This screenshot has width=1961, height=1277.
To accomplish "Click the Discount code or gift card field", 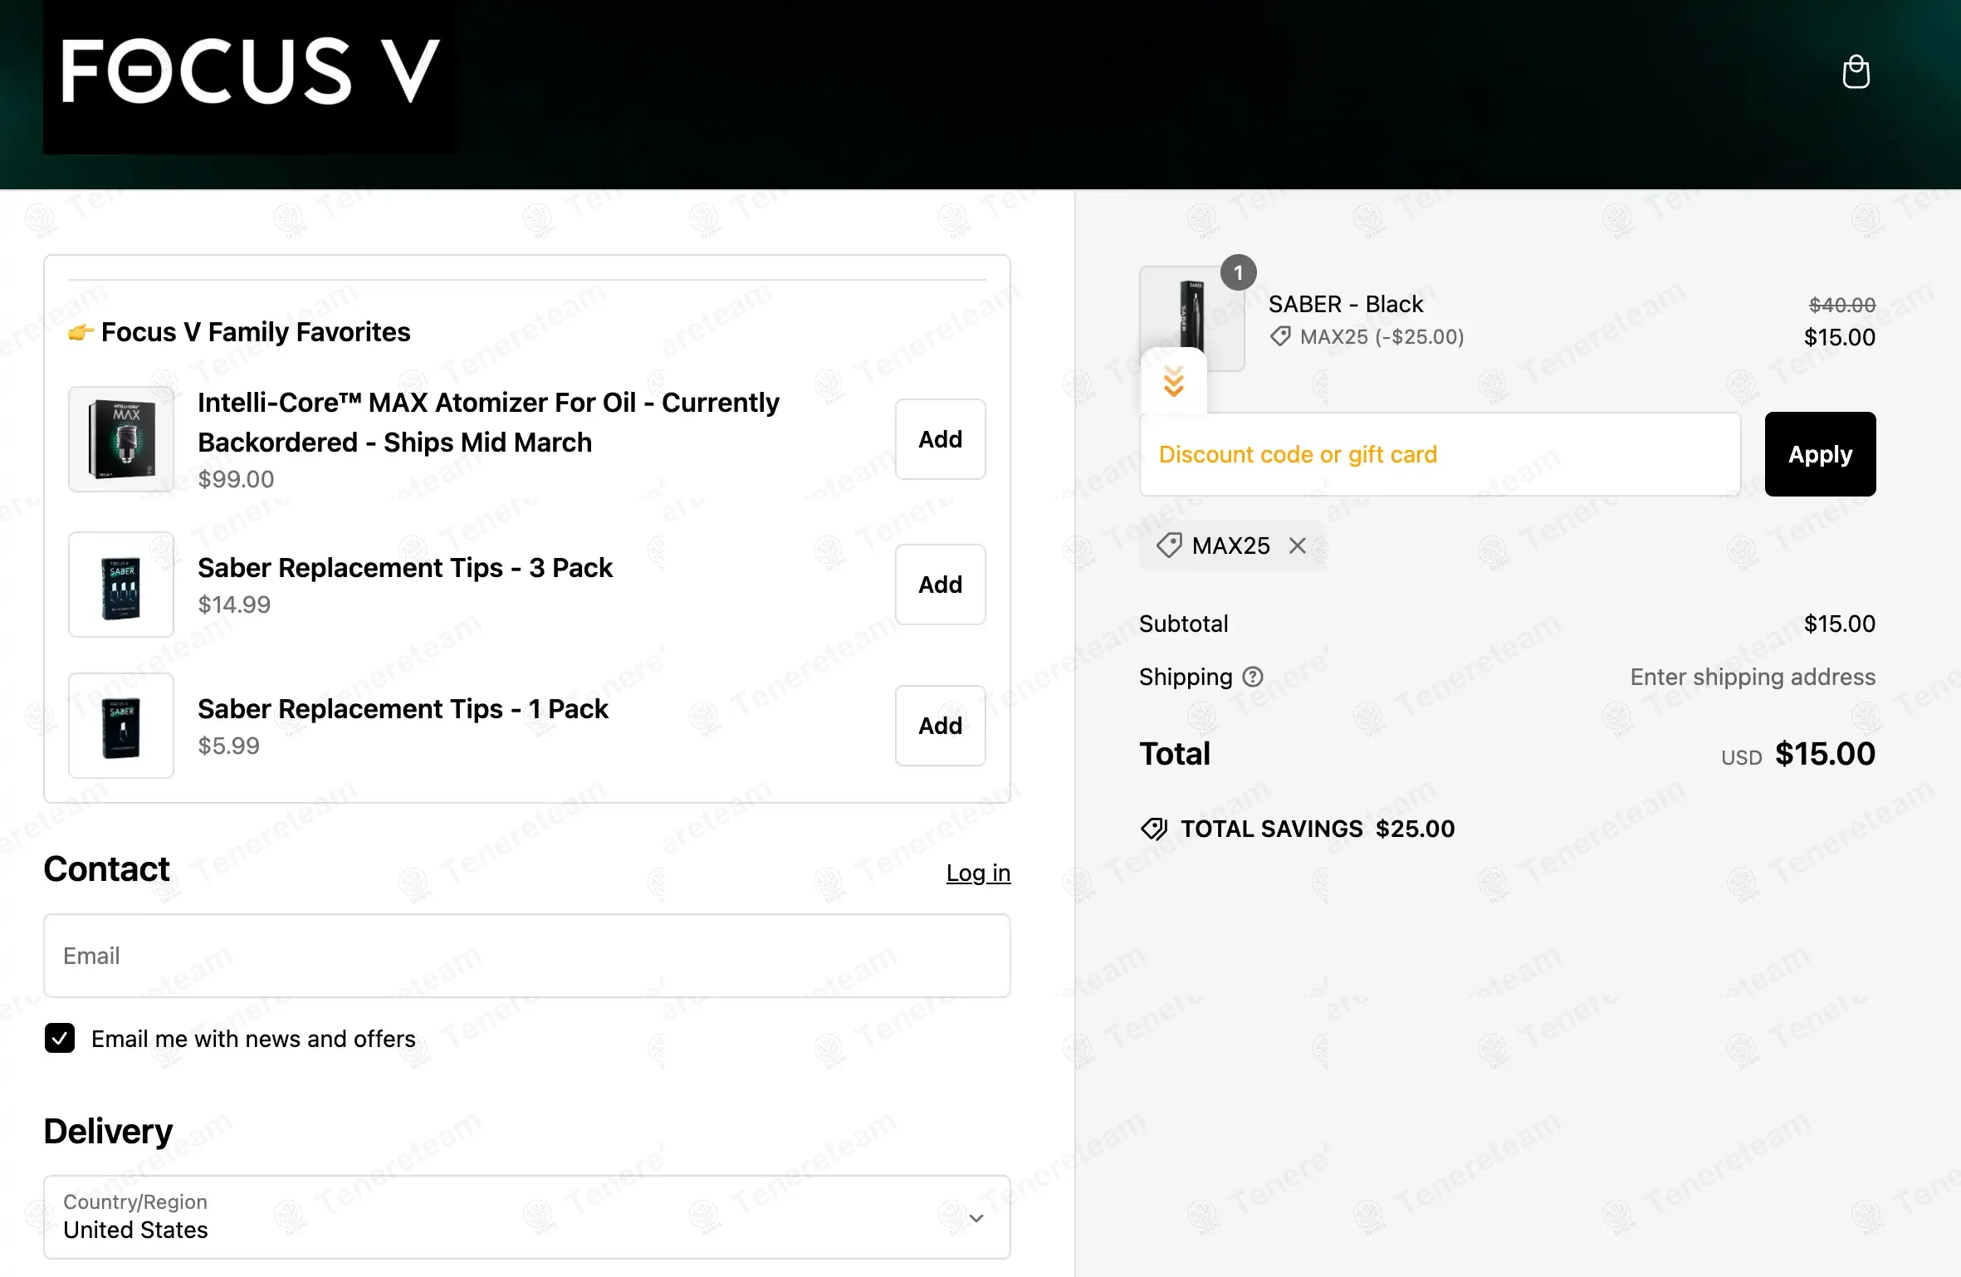I will (1440, 454).
